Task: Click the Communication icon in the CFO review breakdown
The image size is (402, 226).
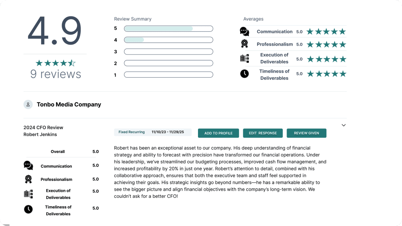Action: click(x=28, y=165)
